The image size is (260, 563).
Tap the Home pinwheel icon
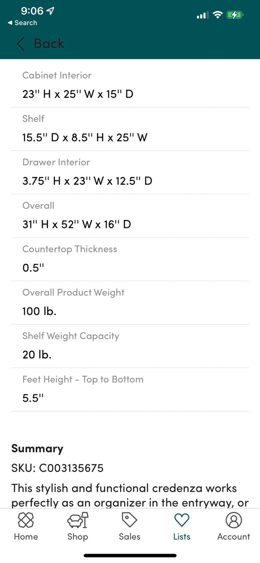tap(26, 520)
